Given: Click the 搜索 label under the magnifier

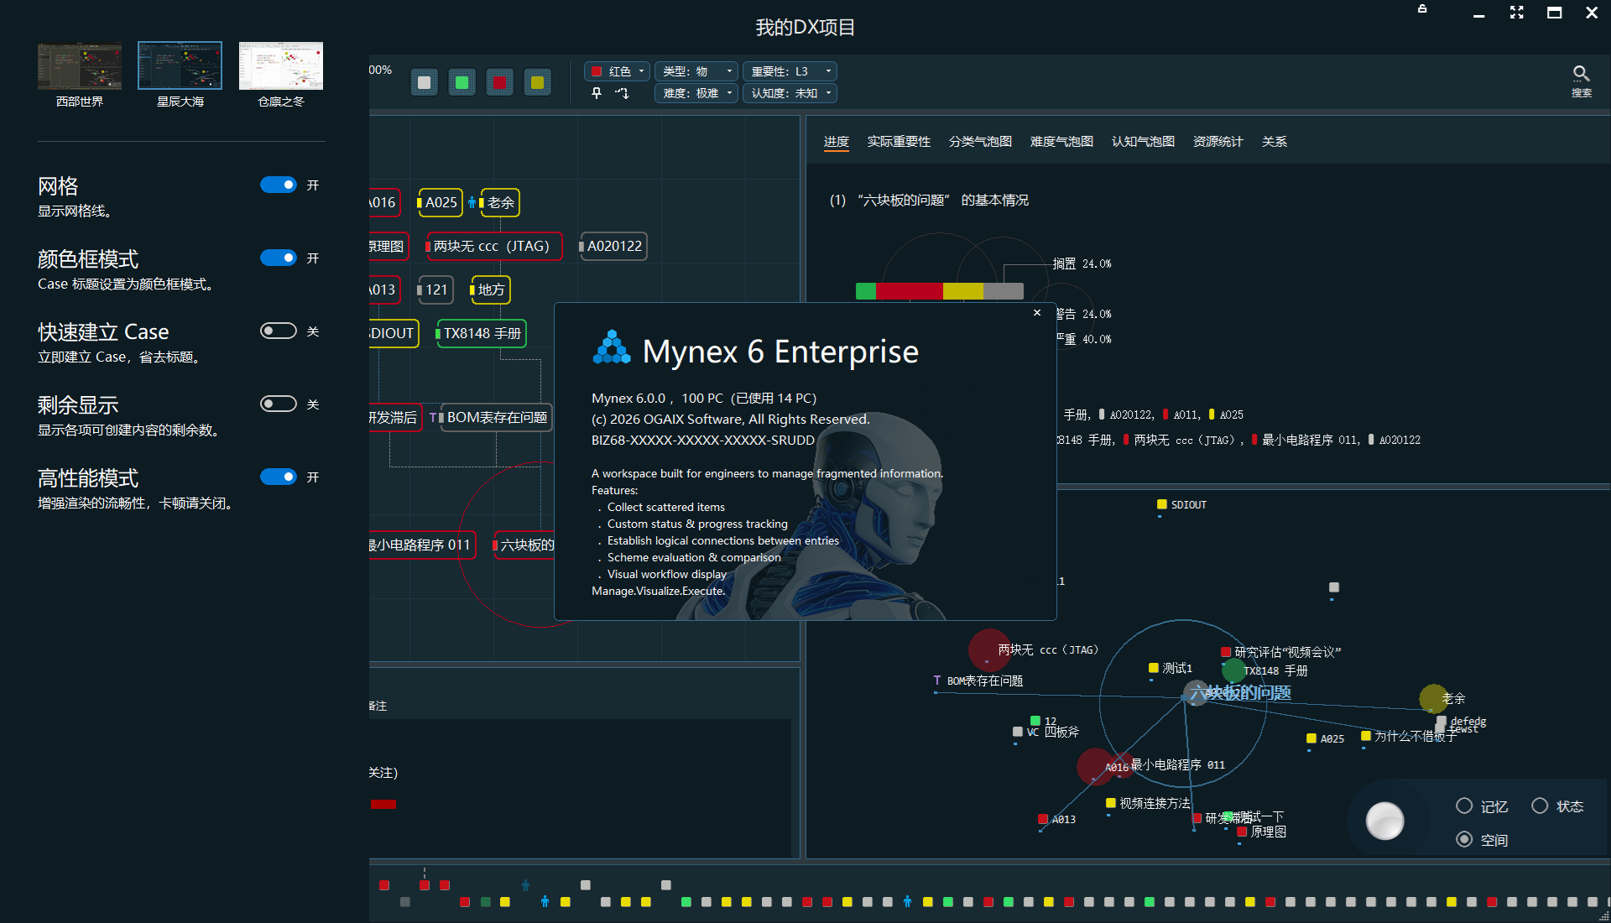Looking at the screenshot, I should (x=1582, y=93).
